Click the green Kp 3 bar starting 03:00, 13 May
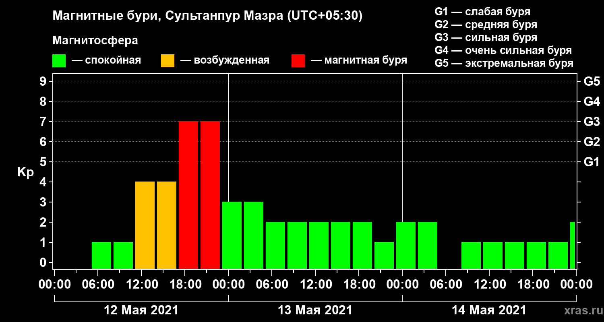 point(254,235)
